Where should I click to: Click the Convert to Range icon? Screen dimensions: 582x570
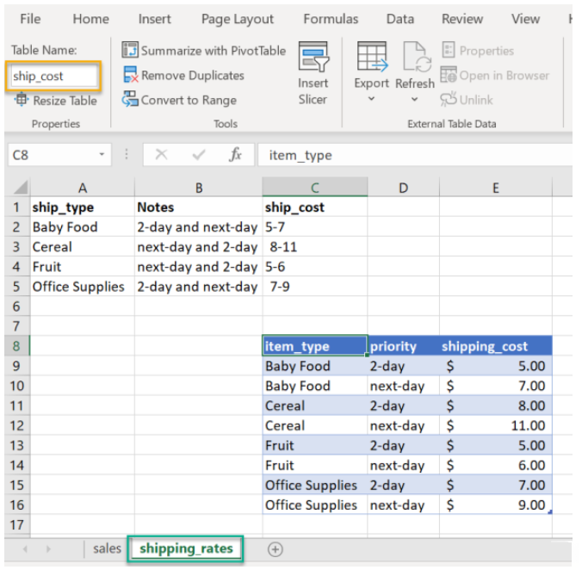point(130,100)
